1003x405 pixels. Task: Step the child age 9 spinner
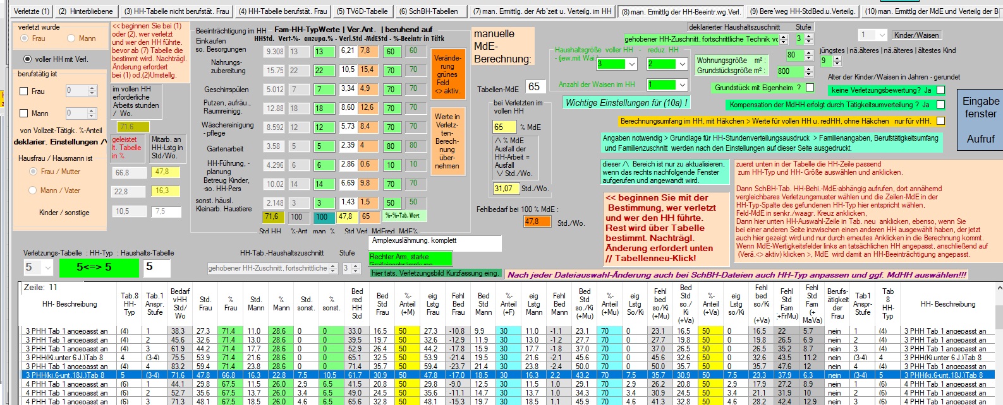tap(837, 61)
